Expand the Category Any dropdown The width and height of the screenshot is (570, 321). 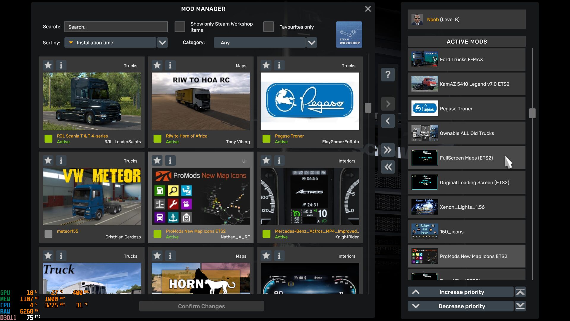(311, 43)
